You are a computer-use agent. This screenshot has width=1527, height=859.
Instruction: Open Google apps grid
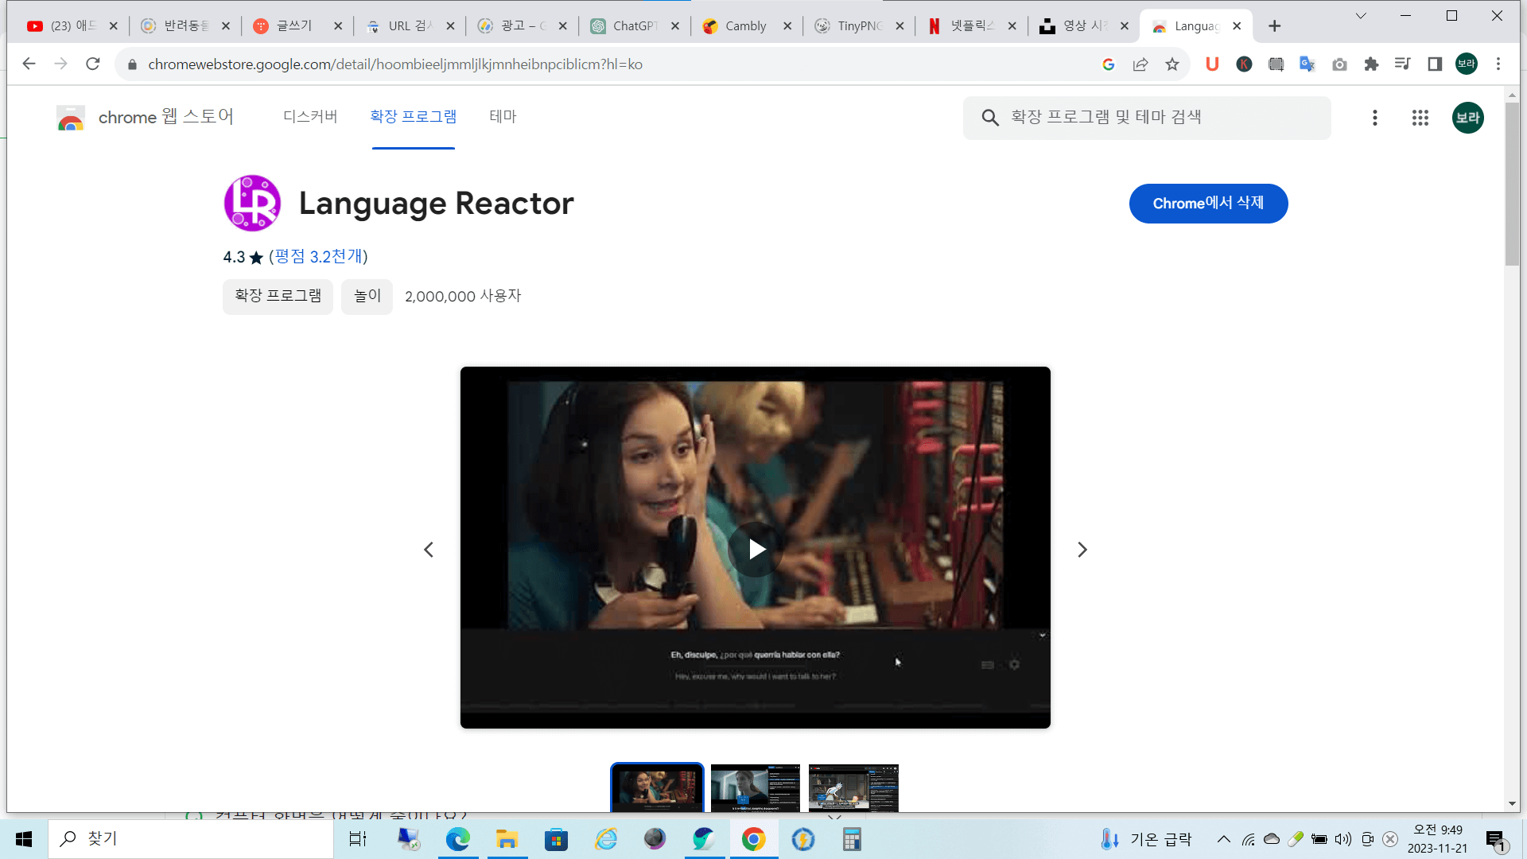[1420, 118]
